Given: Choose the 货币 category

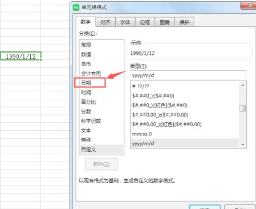Looking at the screenshot, I should 101,64.
